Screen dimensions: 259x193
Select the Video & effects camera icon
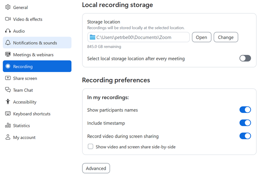pos(8,19)
